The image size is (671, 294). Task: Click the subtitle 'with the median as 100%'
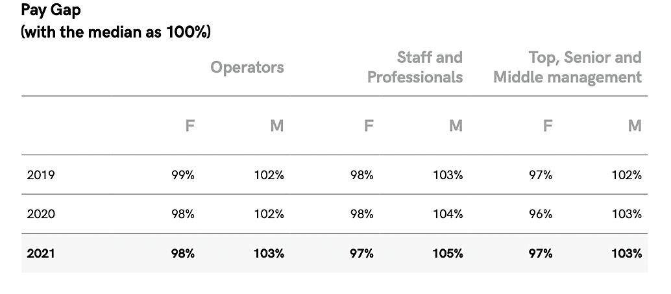(x=116, y=32)
